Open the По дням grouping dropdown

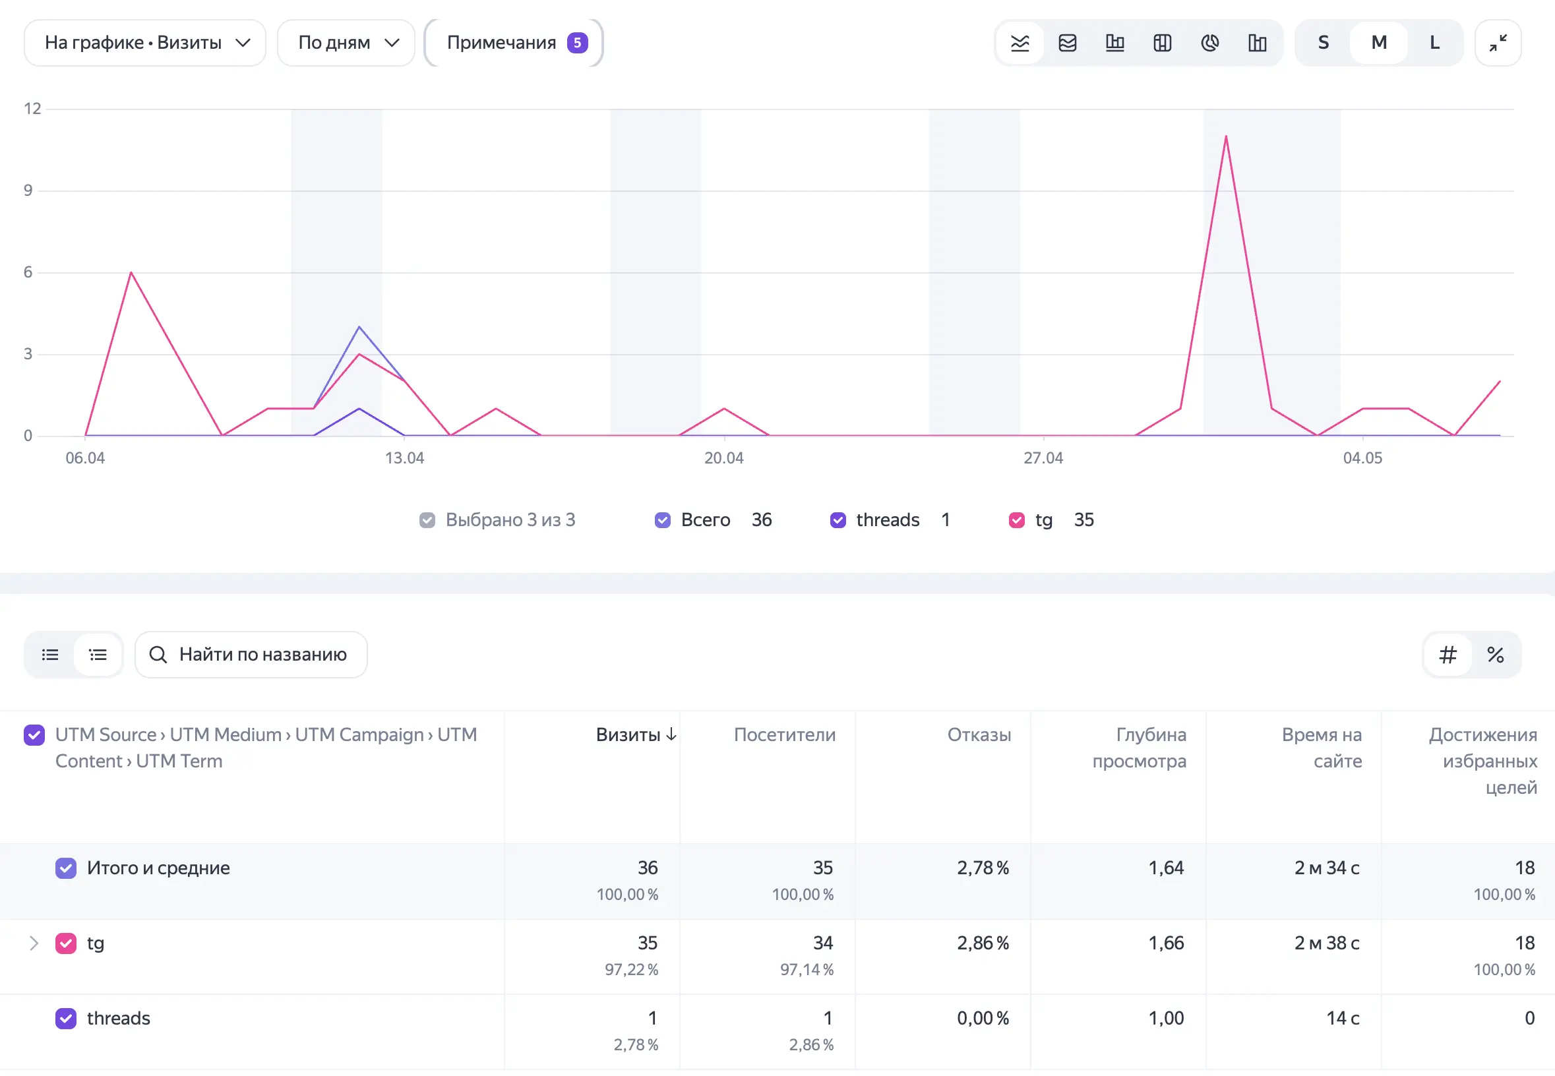click(x=346, y=43)
